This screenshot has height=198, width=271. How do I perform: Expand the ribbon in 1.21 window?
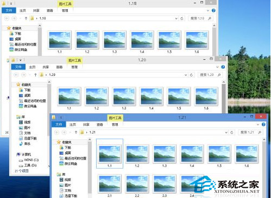click(258, 124)
